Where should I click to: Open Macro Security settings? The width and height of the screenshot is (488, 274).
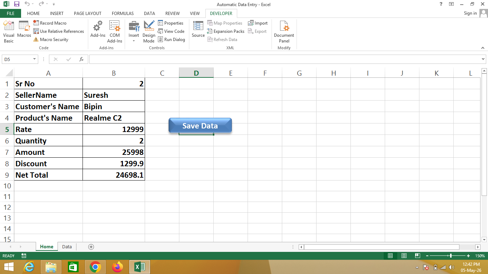pyautogui.click(x=51, y=40)
